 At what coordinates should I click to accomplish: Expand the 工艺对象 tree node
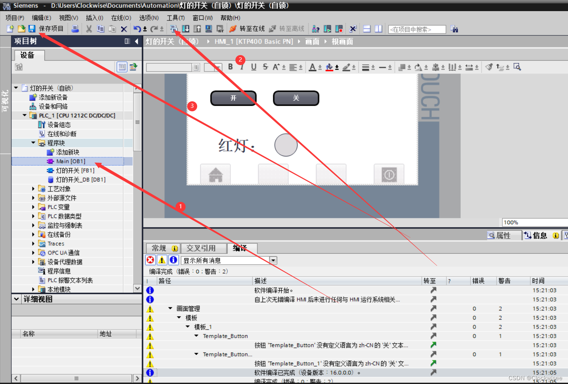[33, 189]
